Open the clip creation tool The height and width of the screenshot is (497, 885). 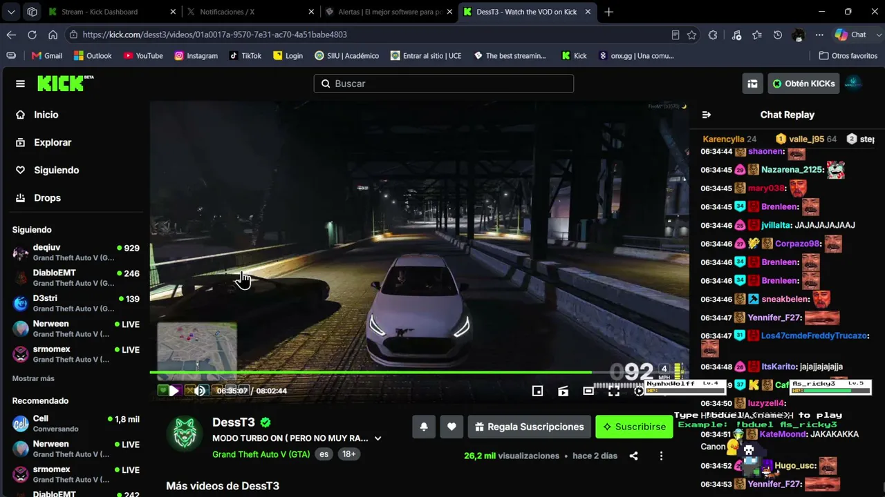coord(563,391)
